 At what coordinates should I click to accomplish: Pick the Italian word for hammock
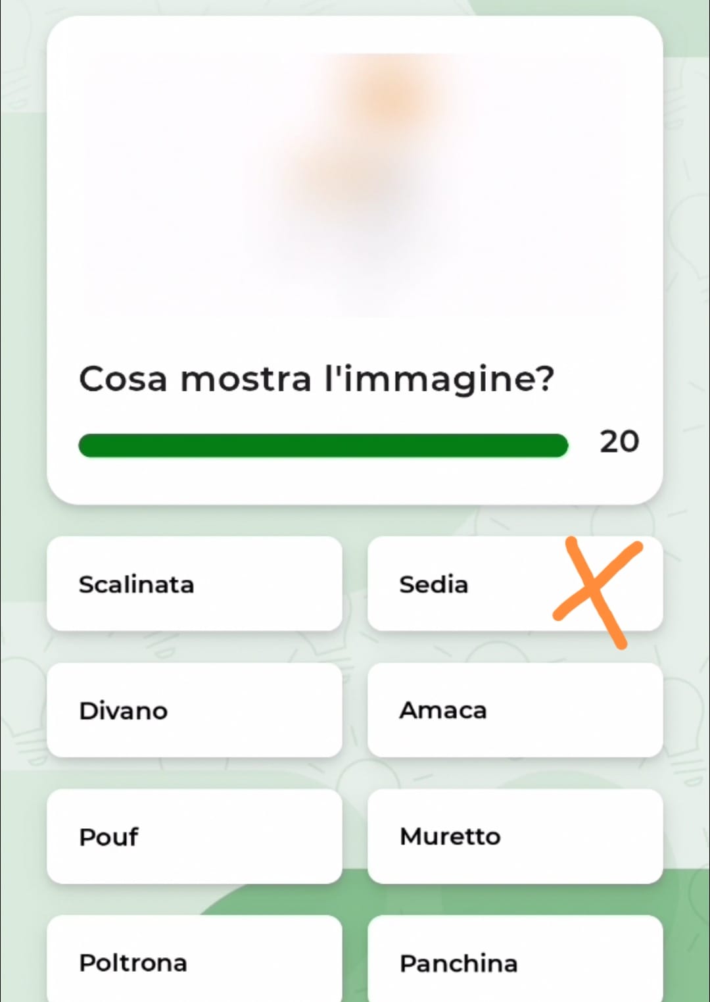(515, 710)
